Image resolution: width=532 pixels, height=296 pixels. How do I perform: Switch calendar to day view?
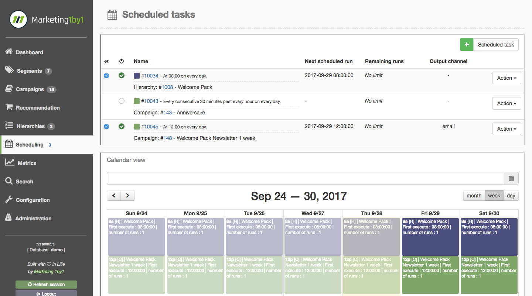pos(511,196)
